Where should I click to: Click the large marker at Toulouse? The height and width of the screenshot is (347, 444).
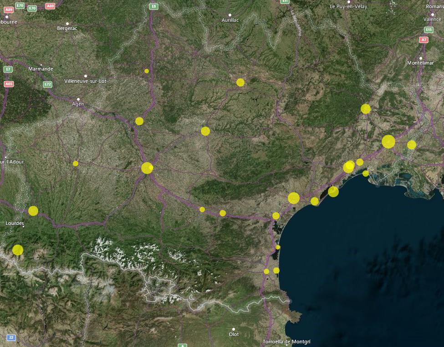[x=147, y=168]
